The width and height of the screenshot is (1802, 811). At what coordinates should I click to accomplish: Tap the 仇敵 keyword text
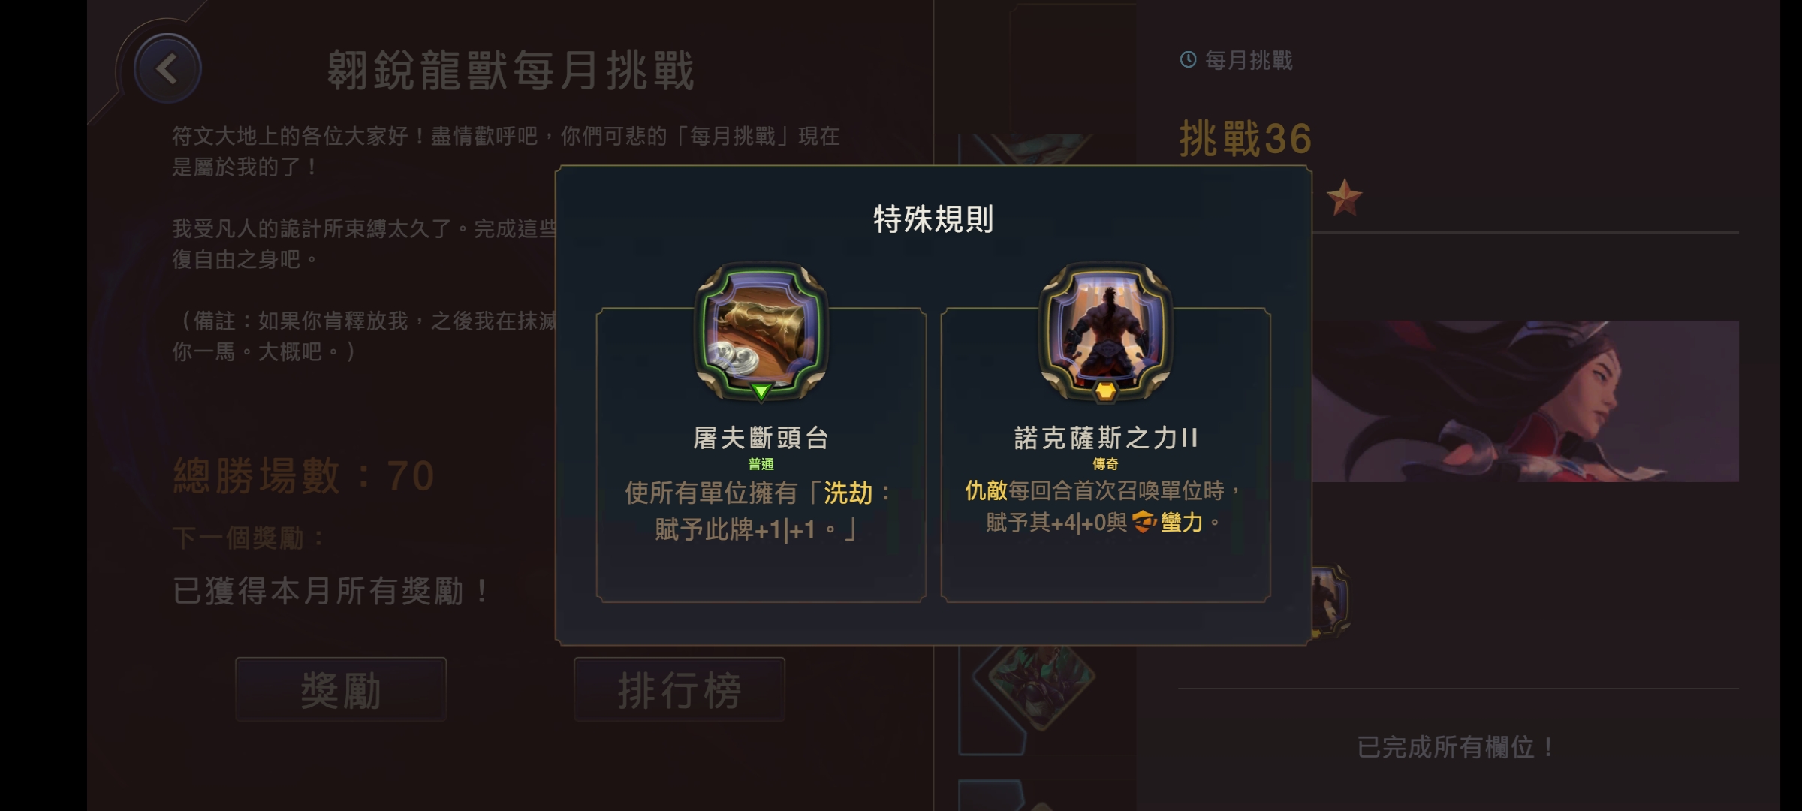click(986, 490)
